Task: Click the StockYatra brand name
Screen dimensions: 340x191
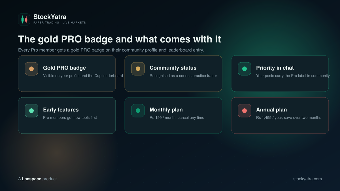Action: (x=50, y=17)
